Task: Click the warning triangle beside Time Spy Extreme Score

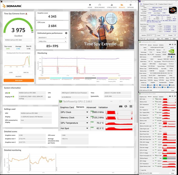Action: (26, 14)
